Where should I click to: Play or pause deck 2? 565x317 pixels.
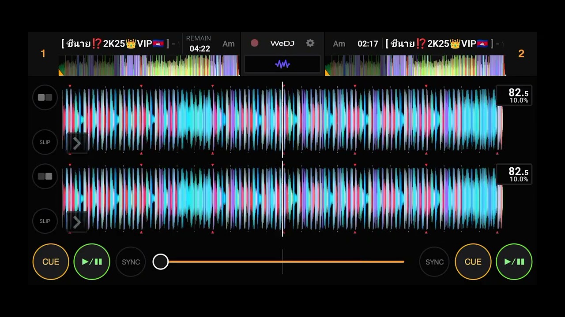pos(514,262)
